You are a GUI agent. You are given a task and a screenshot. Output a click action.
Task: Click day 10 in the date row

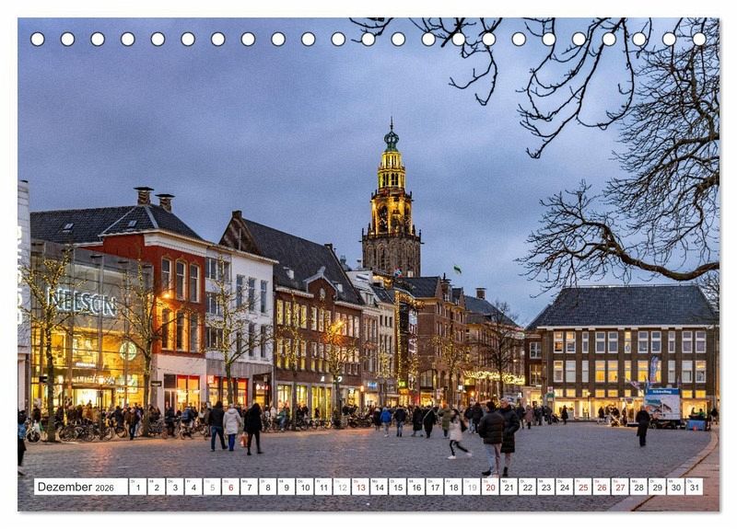click(x=304, y=487)
